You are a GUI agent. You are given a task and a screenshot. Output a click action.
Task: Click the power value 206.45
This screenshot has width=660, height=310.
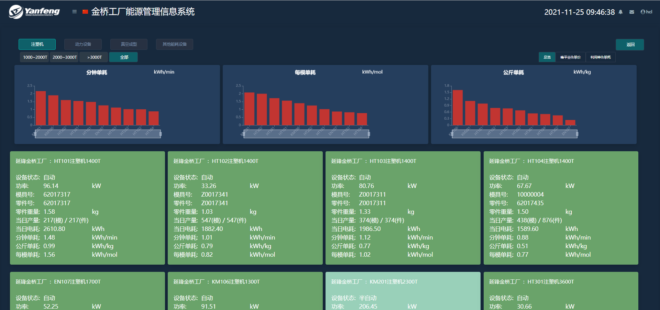click(x=368, y=306)
